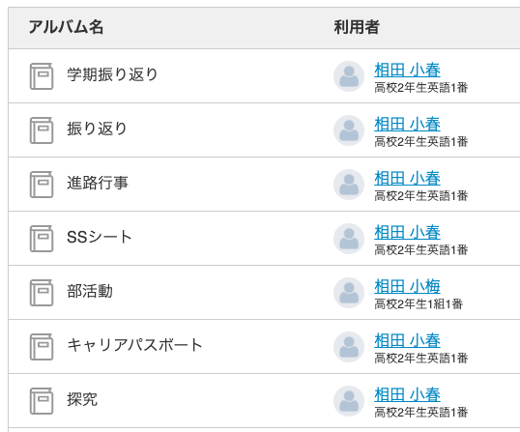Click the user avatar in 学期振り返り row
This screenshot has width=520, height=432.
(x=349, y=76)
